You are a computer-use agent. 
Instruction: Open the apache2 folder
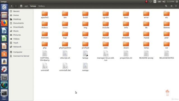(x=45, y=15)
